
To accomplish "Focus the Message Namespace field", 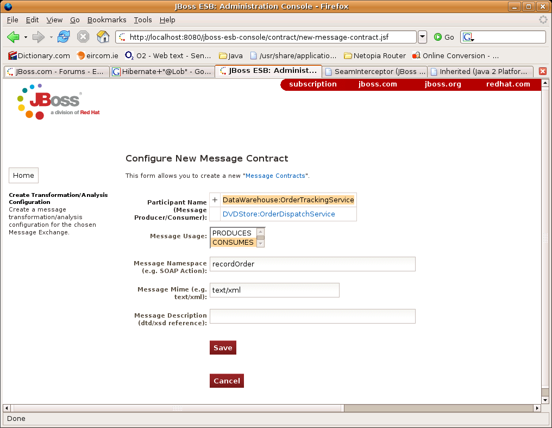I will 312,264.
